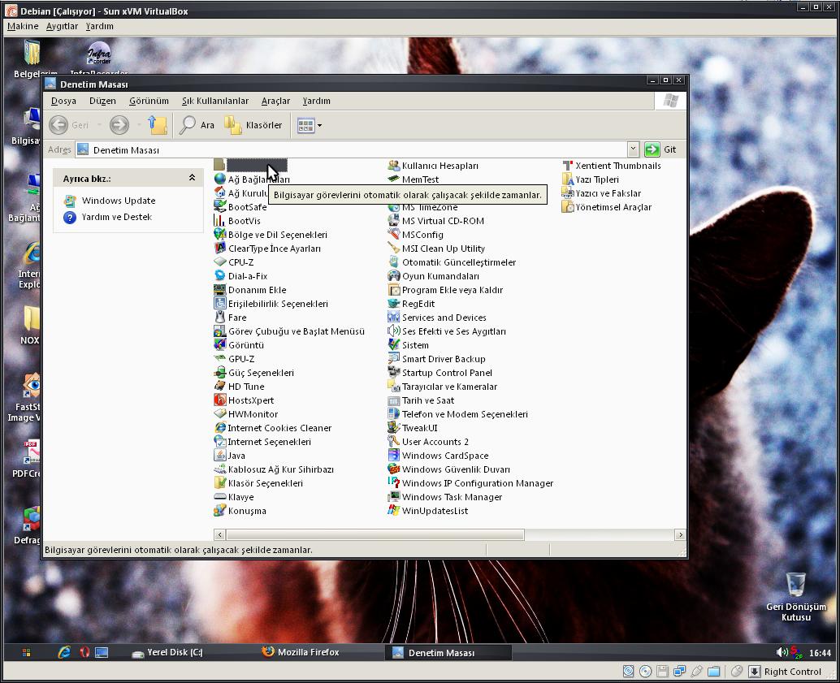The image size is (840, 683).
Task: Click the horizontal scrollbar thumb
Action: tap(375, 534)
